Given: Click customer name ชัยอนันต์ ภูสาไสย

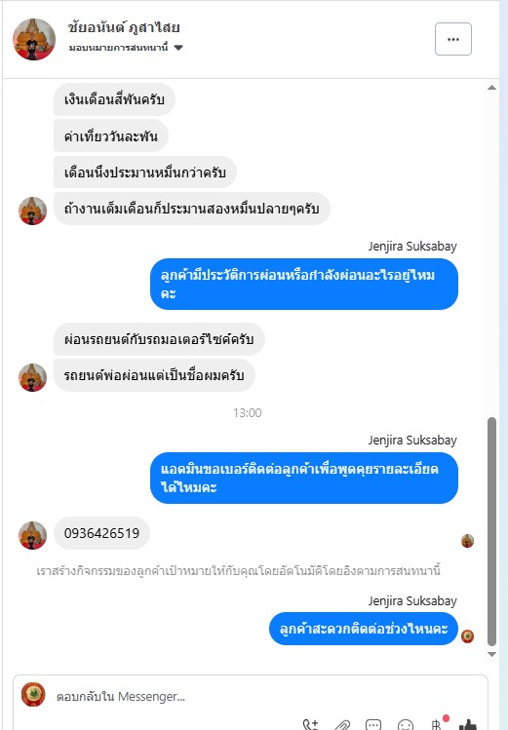Looking at the screenshot, I should click(124, 28).
